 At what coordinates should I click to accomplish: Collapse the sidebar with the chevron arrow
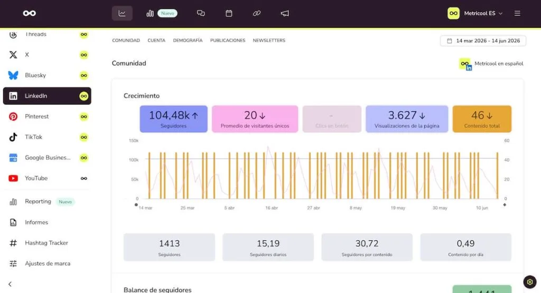click(10, 284)
